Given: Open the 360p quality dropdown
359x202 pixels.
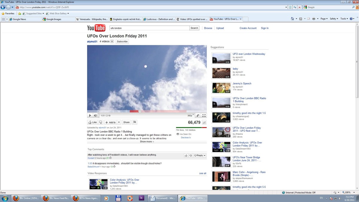Looking at the screenshot, I should [189, 115].
